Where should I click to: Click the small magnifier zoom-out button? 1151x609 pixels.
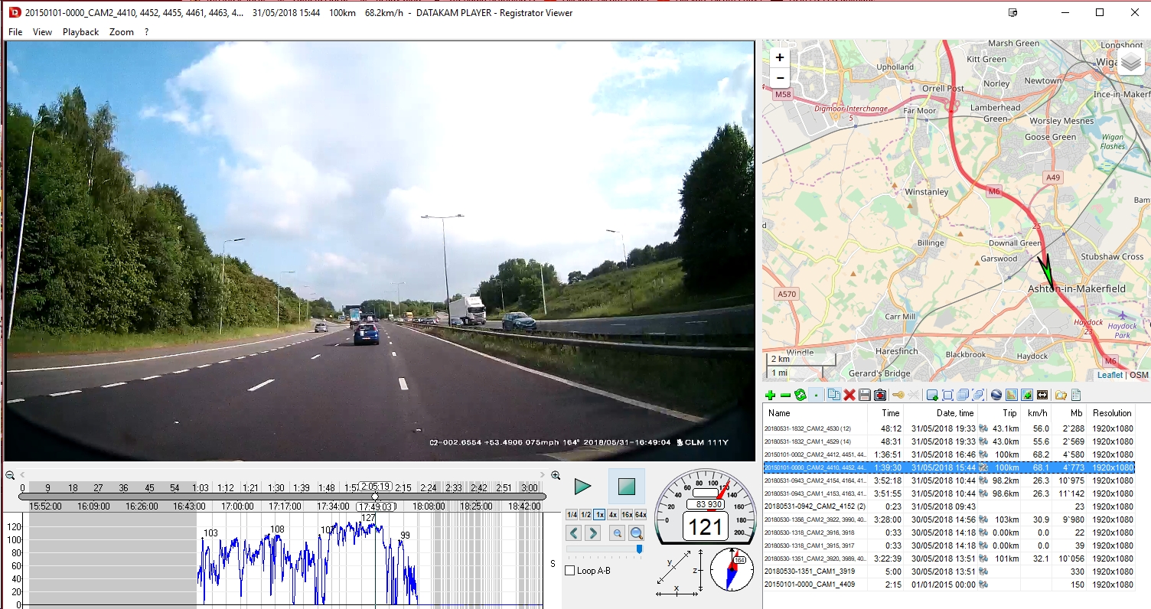click(x=617, y=533)
